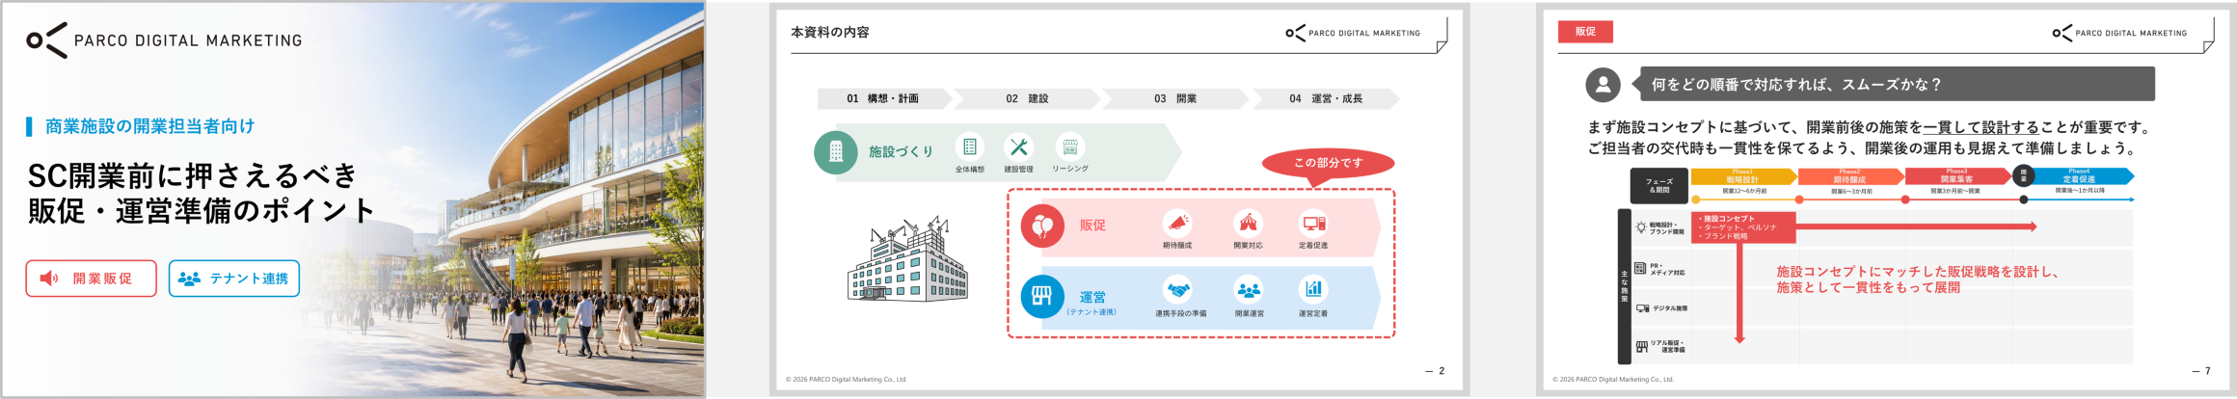Click the 販促 label in pink band
Screen dimensions: 2237x399
(1092, 226)
